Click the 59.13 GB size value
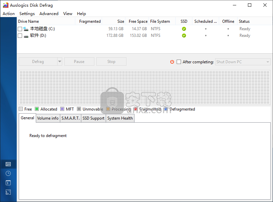This screenshot has width=273, height=202. (x=116, y=29)
